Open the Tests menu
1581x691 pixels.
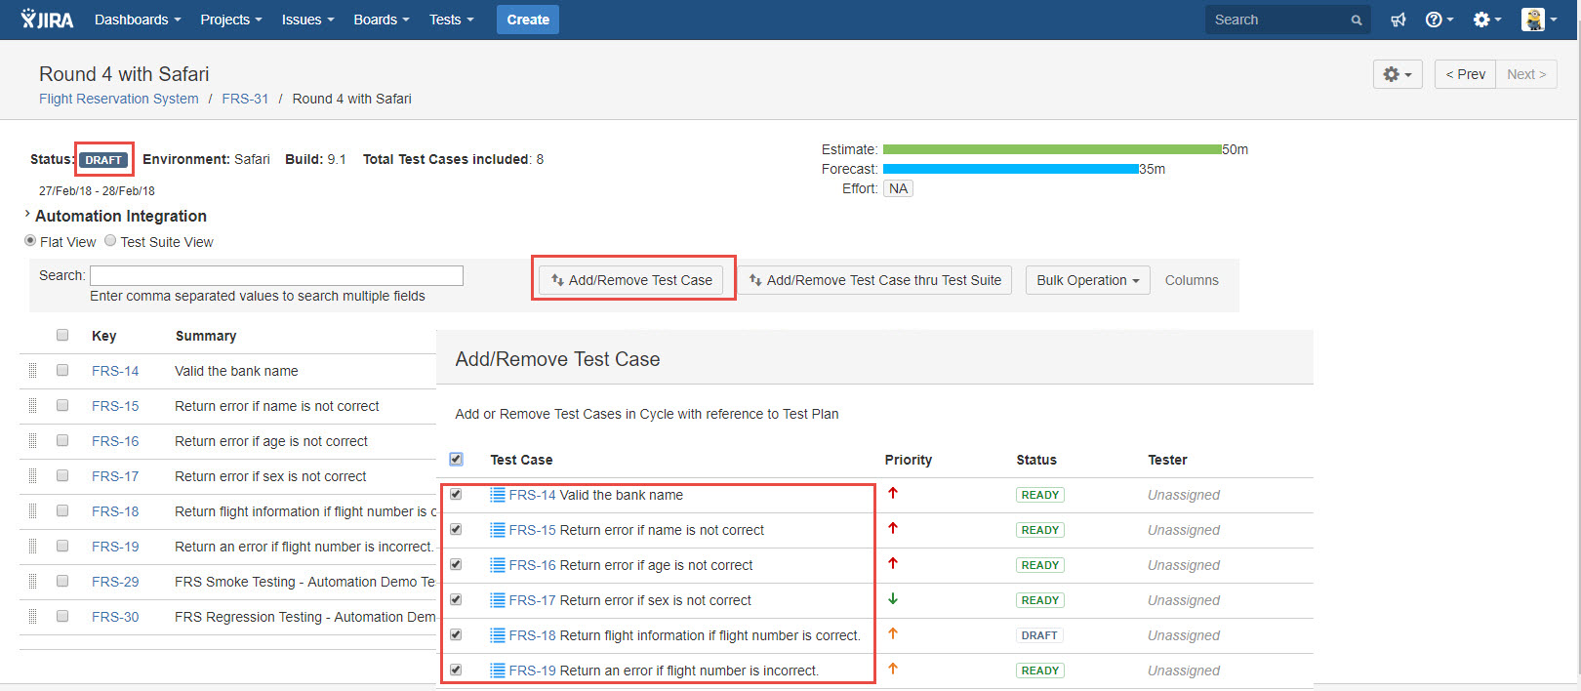click(451, 20)
